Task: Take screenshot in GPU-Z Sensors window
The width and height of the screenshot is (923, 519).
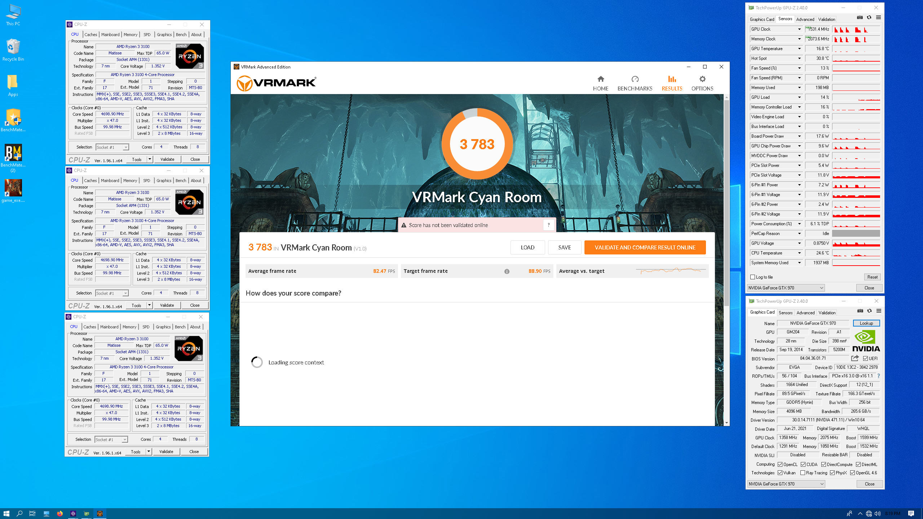Action: pyautogui.click(x=860, y=18)
